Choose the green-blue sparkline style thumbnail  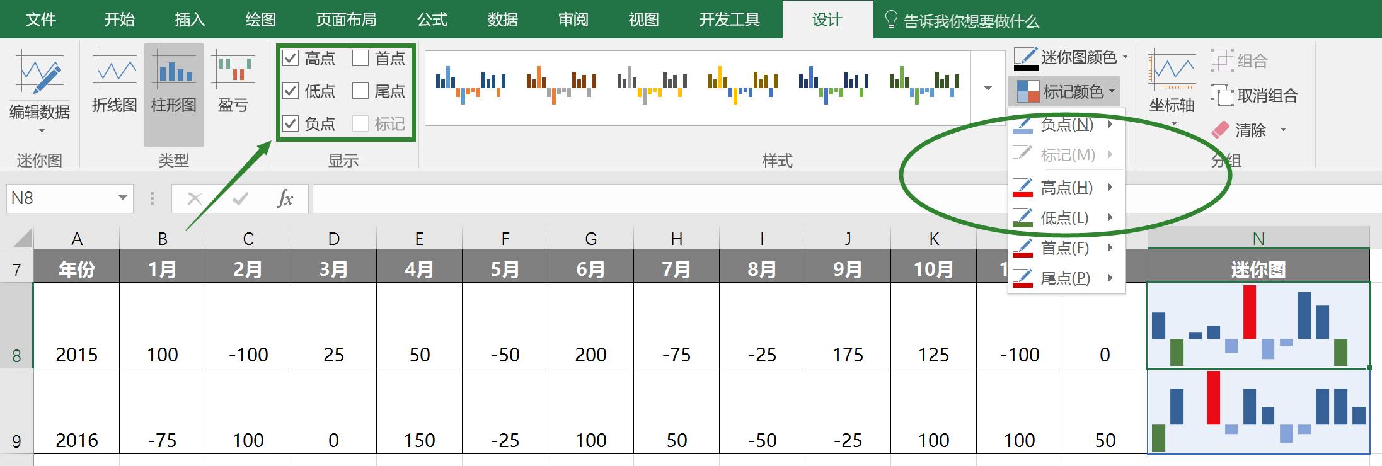point(924,84)
